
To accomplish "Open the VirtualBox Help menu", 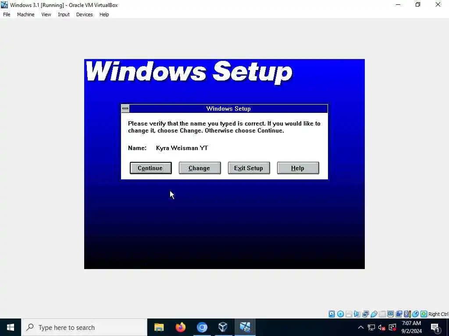I will 104,14.
